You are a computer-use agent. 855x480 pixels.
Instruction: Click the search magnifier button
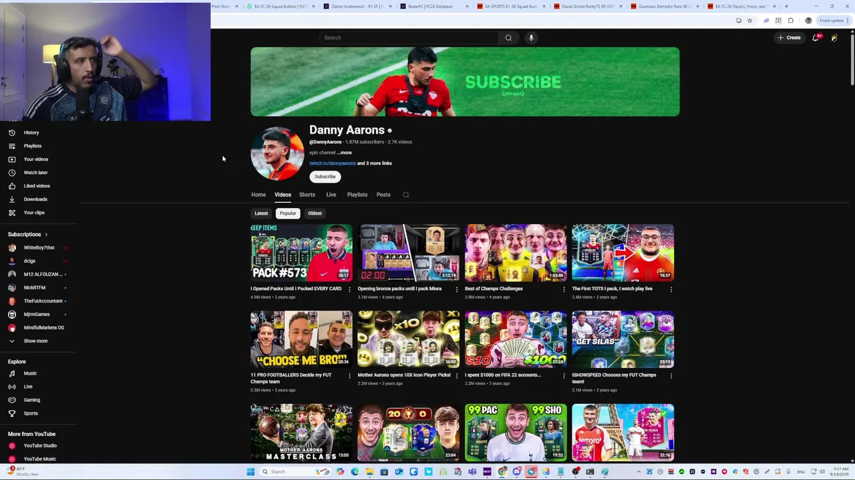pos(508,38)
